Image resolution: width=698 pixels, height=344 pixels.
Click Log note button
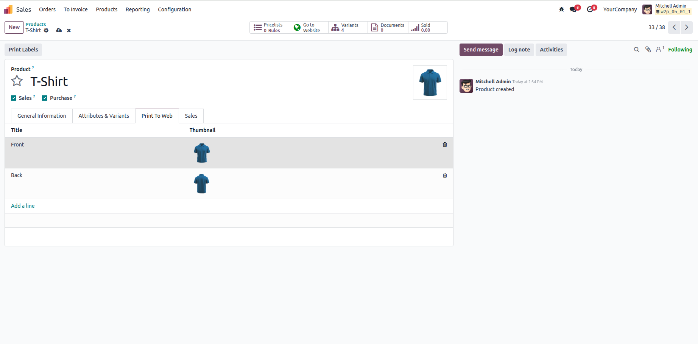519,50
